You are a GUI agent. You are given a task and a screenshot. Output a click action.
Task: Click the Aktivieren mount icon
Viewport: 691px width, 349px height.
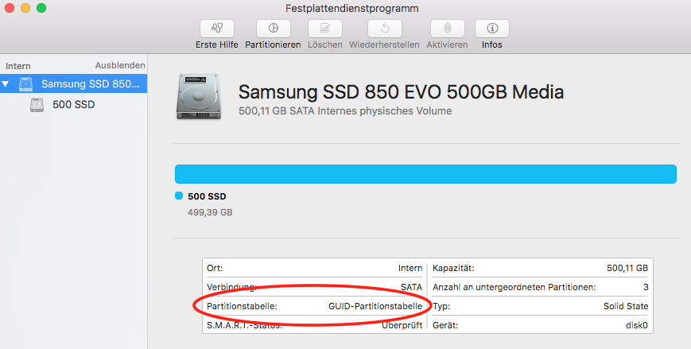(448, 29)
